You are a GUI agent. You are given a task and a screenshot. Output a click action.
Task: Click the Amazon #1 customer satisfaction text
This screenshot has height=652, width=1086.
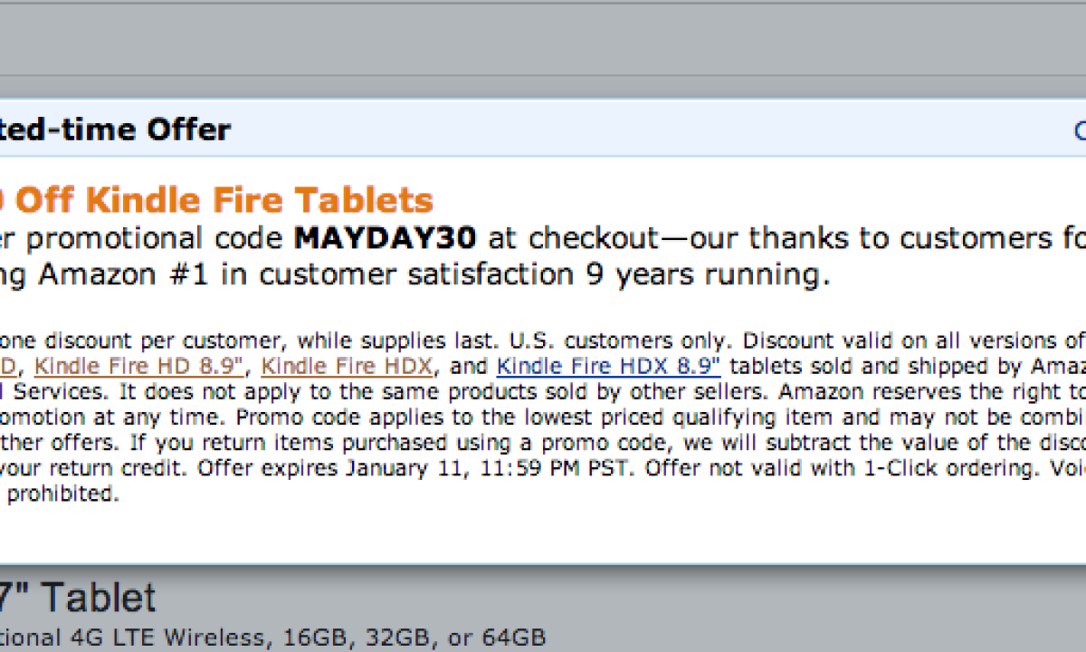tap(271, 275)
